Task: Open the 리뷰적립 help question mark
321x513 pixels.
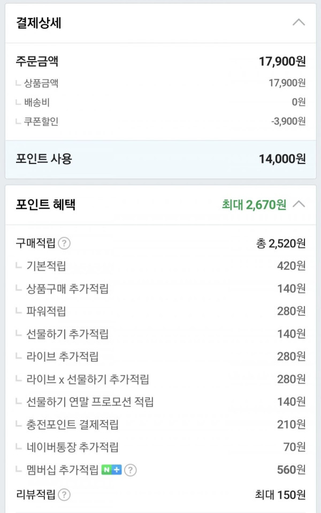Action: (x=64, y=495)
